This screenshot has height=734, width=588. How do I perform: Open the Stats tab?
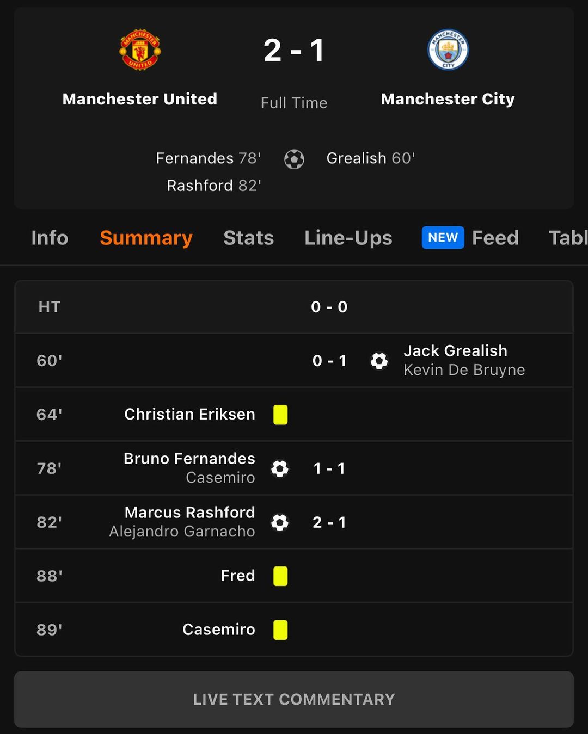coord(249,238)
